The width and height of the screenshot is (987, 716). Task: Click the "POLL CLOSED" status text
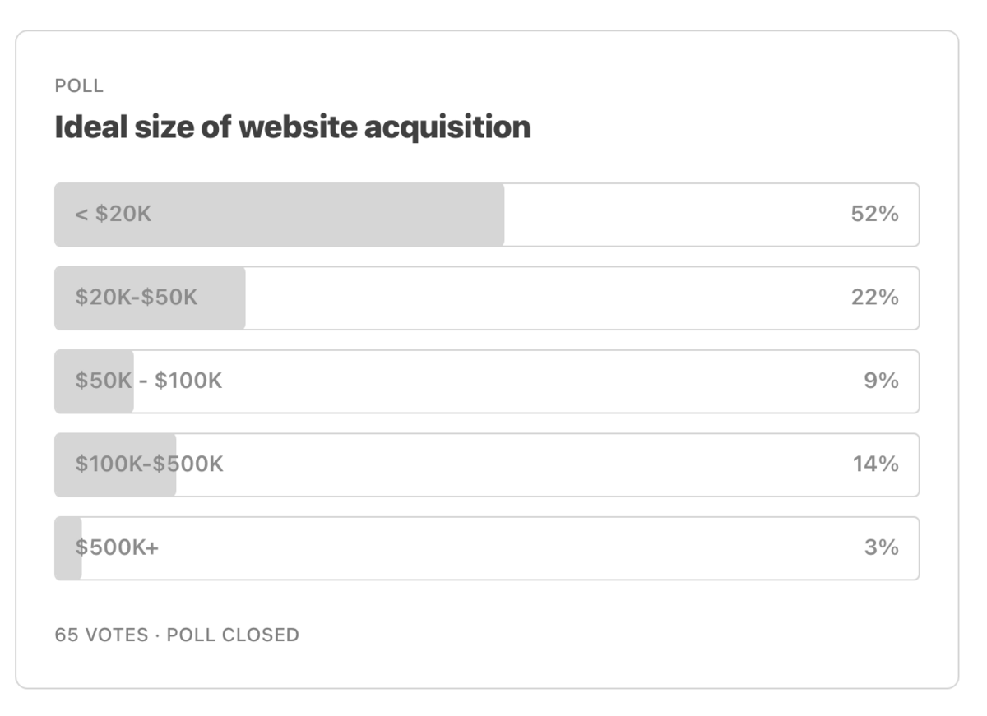(x=233, y=635)
